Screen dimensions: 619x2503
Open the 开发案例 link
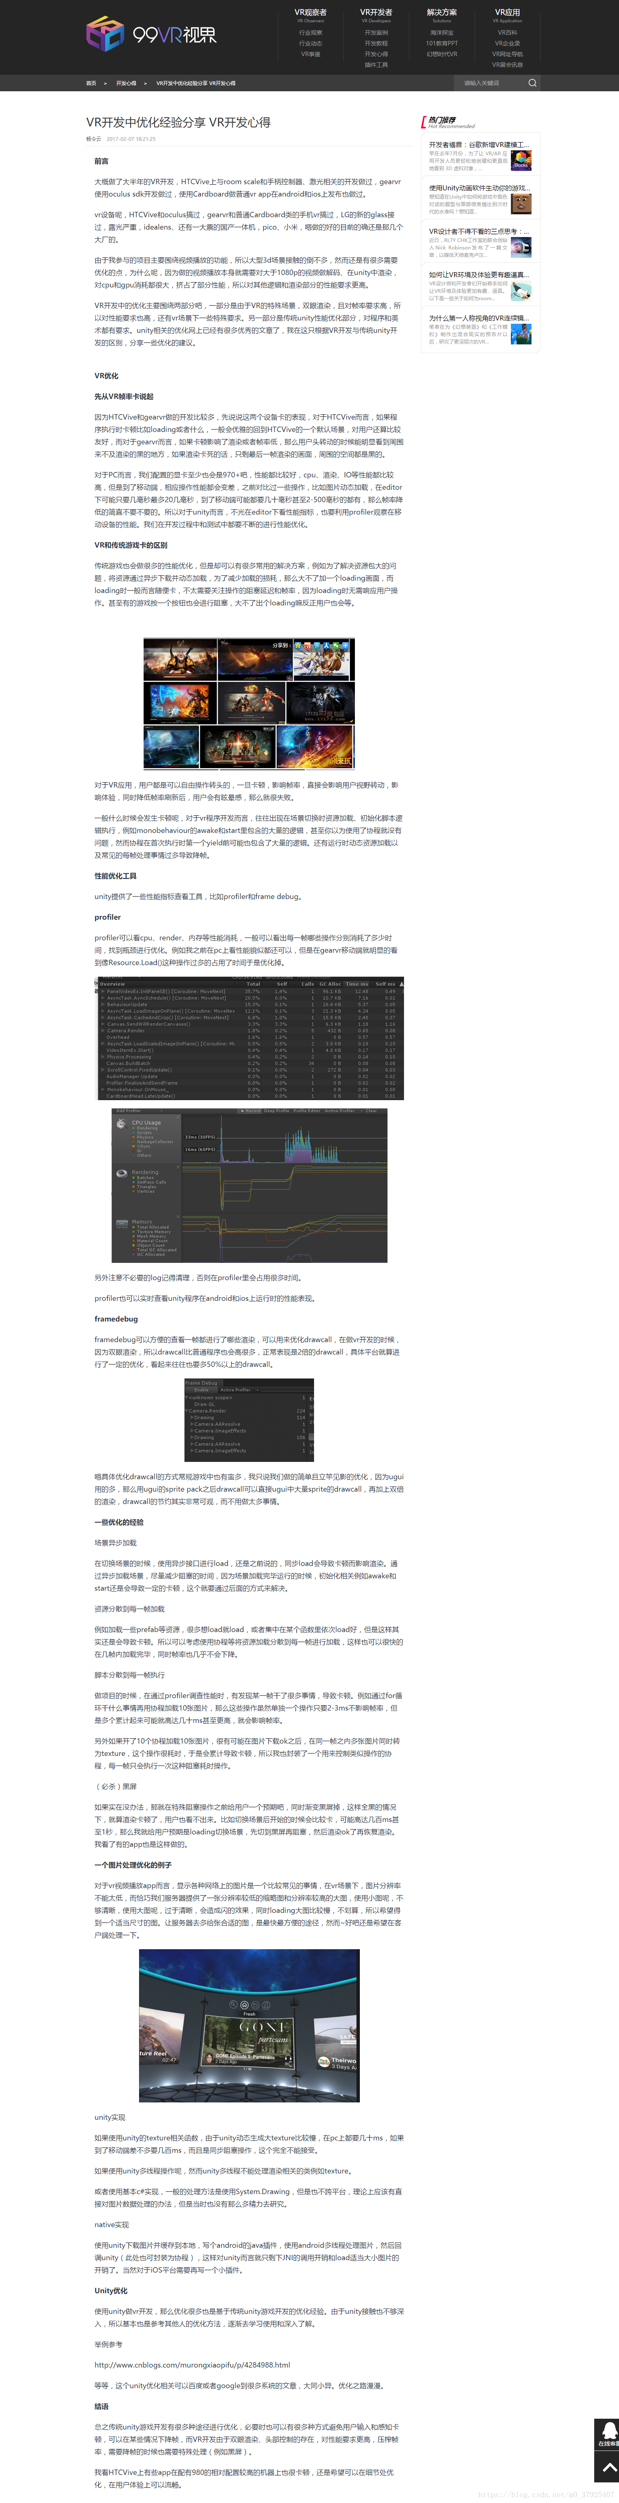pos(376,33)
